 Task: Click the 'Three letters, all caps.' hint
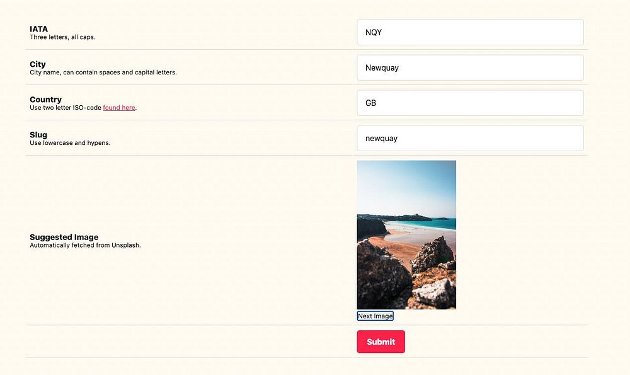click(62, 37)
